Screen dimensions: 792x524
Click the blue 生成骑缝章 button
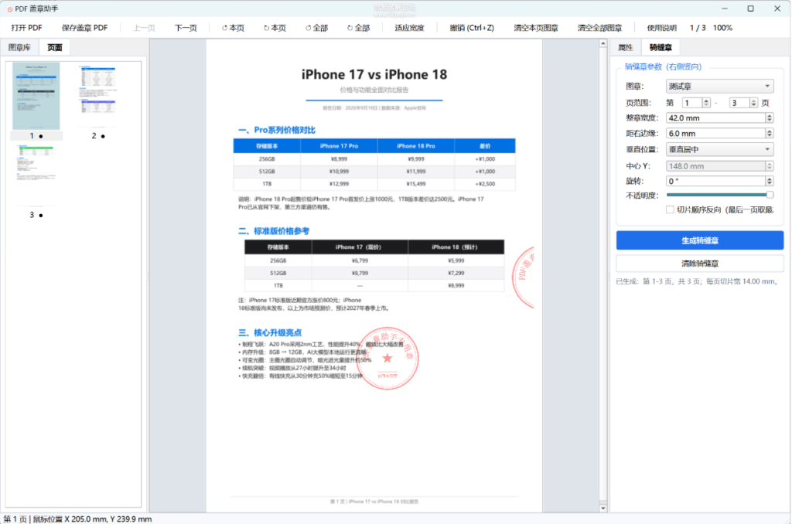tap(699, 240)
